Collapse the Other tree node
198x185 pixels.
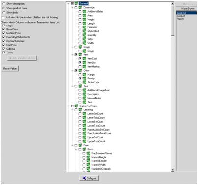pyautogui.click(x=72, y=71)
